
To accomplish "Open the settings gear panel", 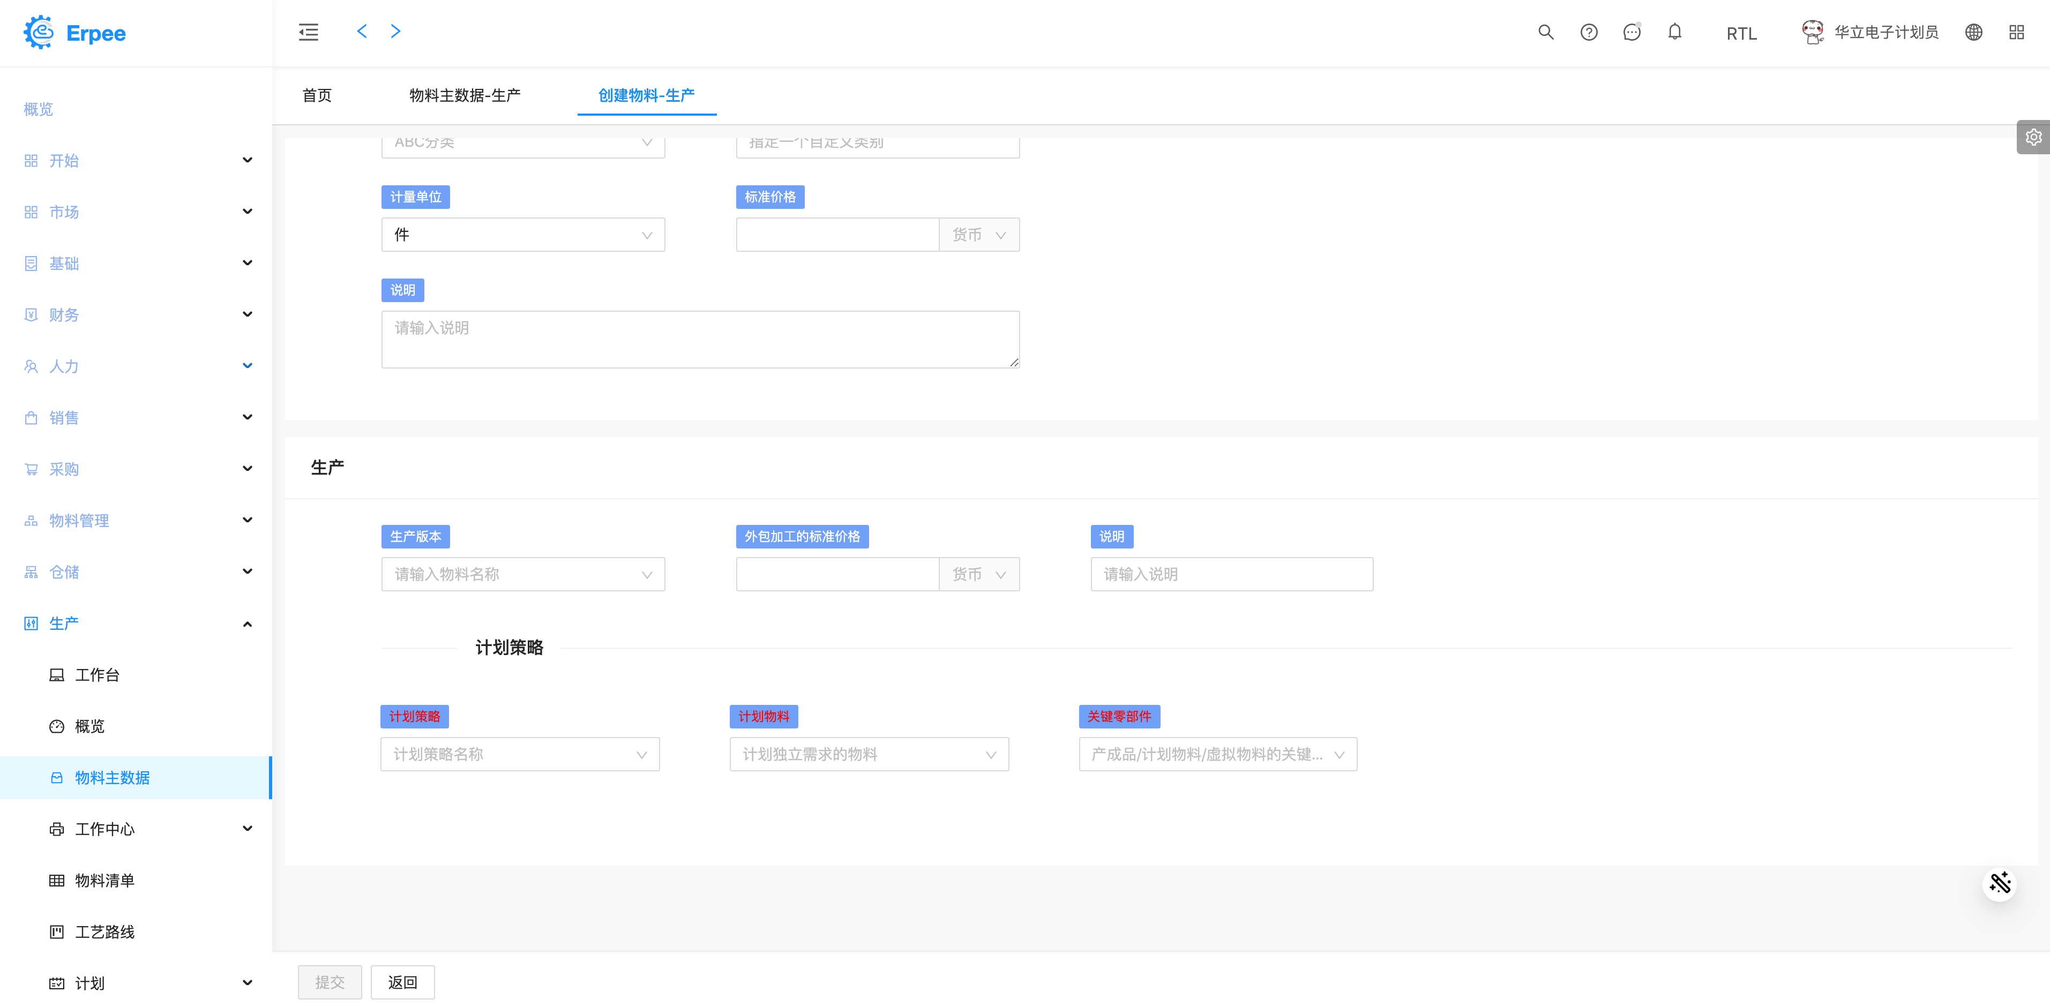I will (x=2033, y=138).
